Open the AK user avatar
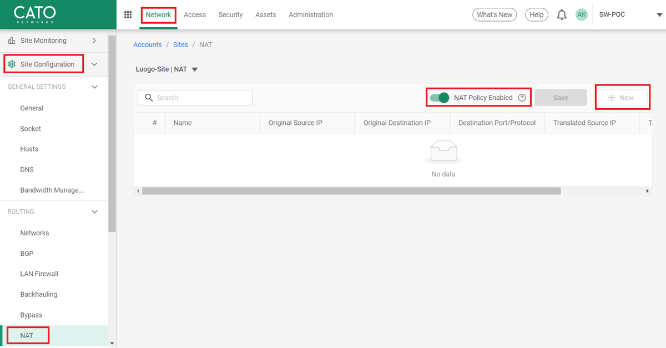The image size is (666, 348). 581,15
